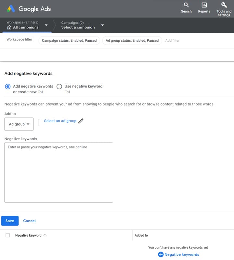Sort by the Negative keyword arrow icon

tap(45, 235)
